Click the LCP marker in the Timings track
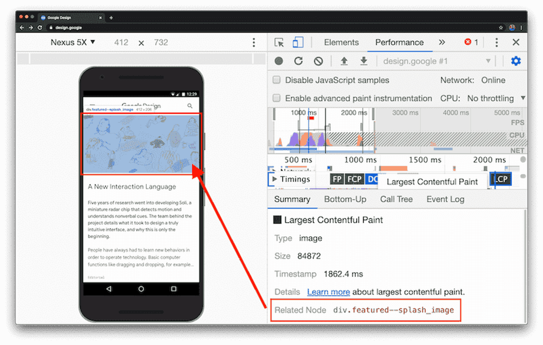This screenshot has width=543, height=345. [x=500, y=179]
